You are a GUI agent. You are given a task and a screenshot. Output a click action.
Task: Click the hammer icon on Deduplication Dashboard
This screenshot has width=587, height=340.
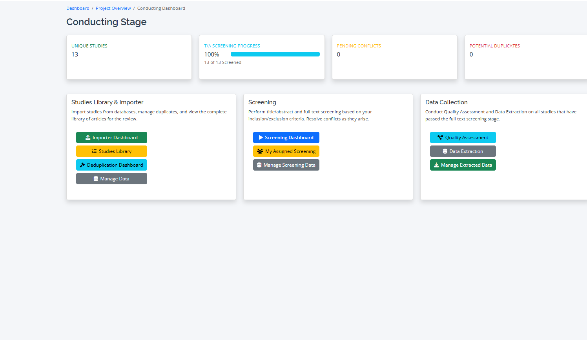point(82,165)
